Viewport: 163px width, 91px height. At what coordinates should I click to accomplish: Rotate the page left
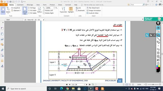[x=48, y=10]
